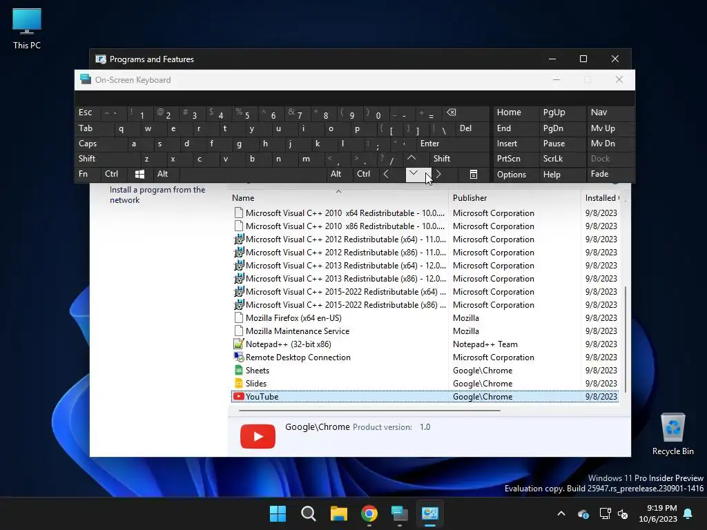Click the Nav key on keyboard

coord(610,112)
